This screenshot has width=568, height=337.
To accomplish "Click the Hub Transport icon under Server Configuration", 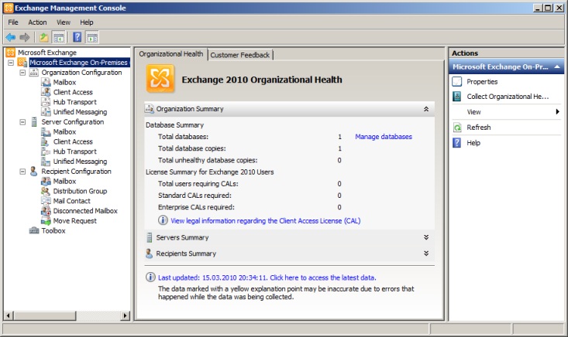I will click(x=46, y=151).
